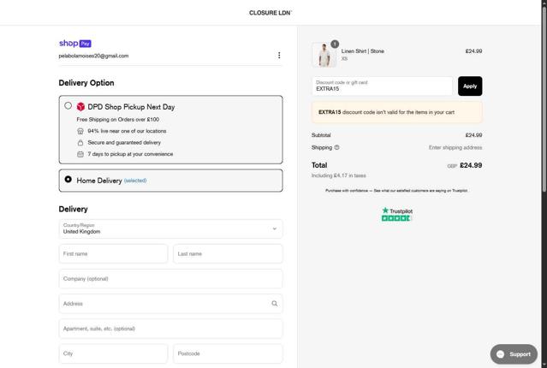547x368 pixels.
Task: Focus the First name field
Action: point(113,253)
